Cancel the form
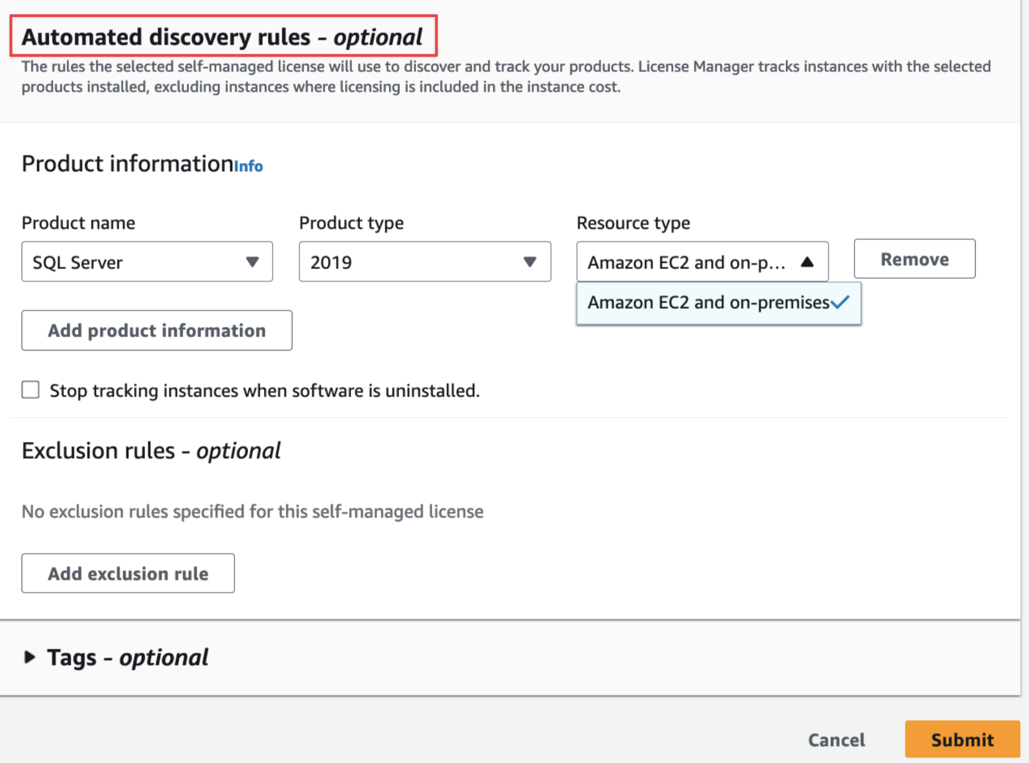1029x763 pixels. pyautogui.click(x=836, y=739)
